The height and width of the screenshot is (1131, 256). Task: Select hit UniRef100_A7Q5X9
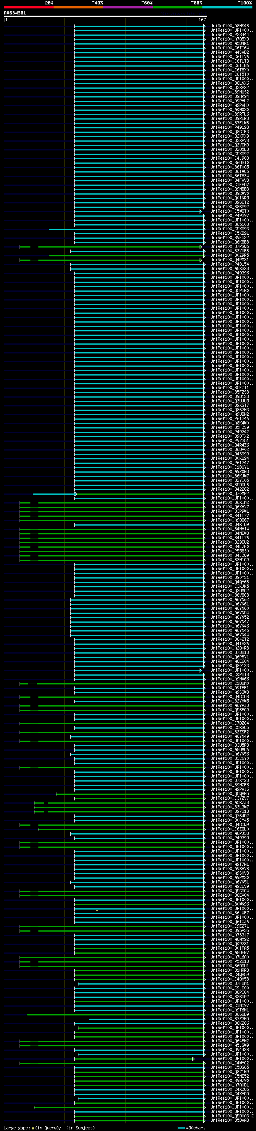click(x=229, y=39)
